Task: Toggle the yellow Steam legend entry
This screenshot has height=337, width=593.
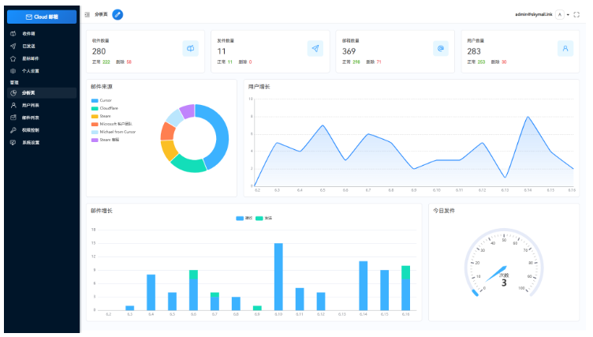Action: point(101,116)
